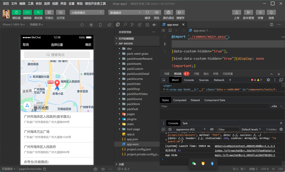
Task: Open the source control branch icon
Action: tap(132, 25)
